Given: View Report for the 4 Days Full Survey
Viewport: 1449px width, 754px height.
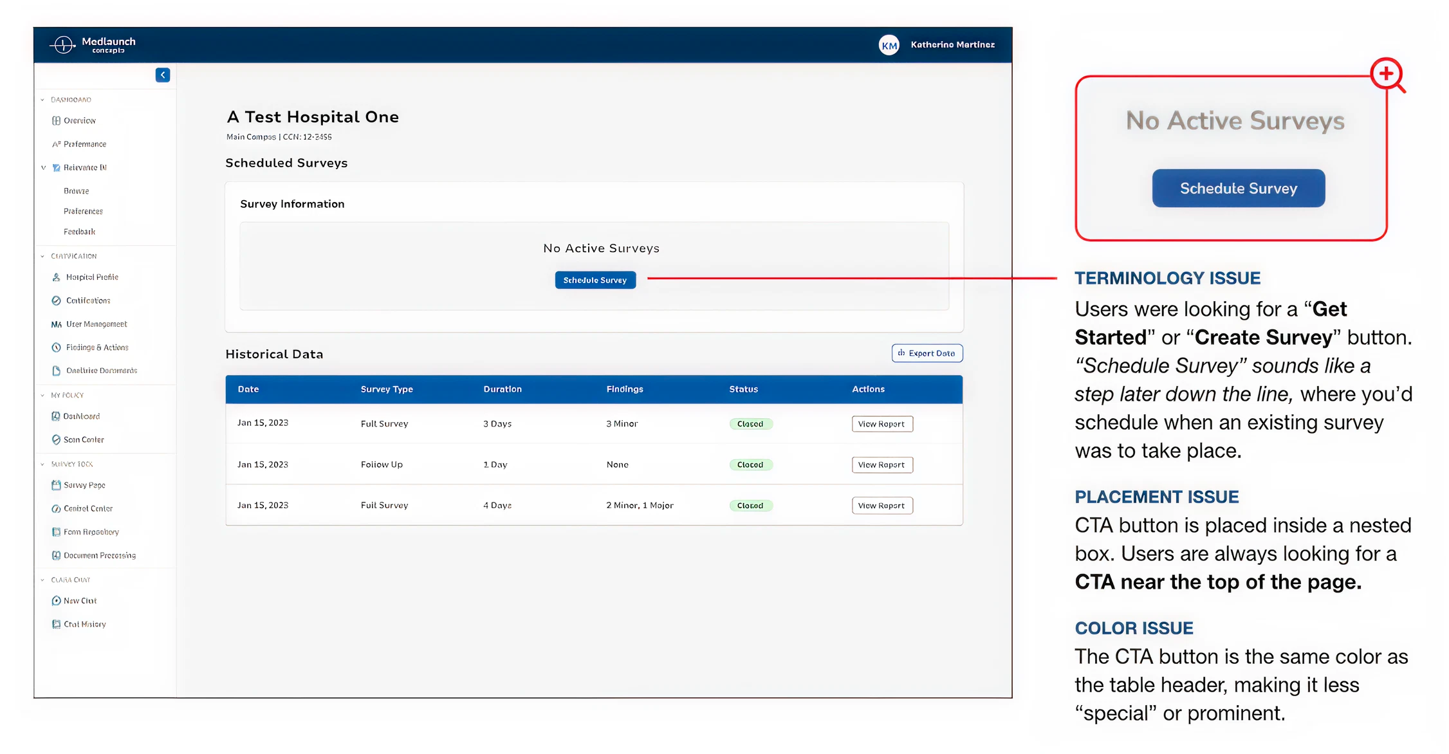Looking at the screenshot, I should [x=882, y=506].
